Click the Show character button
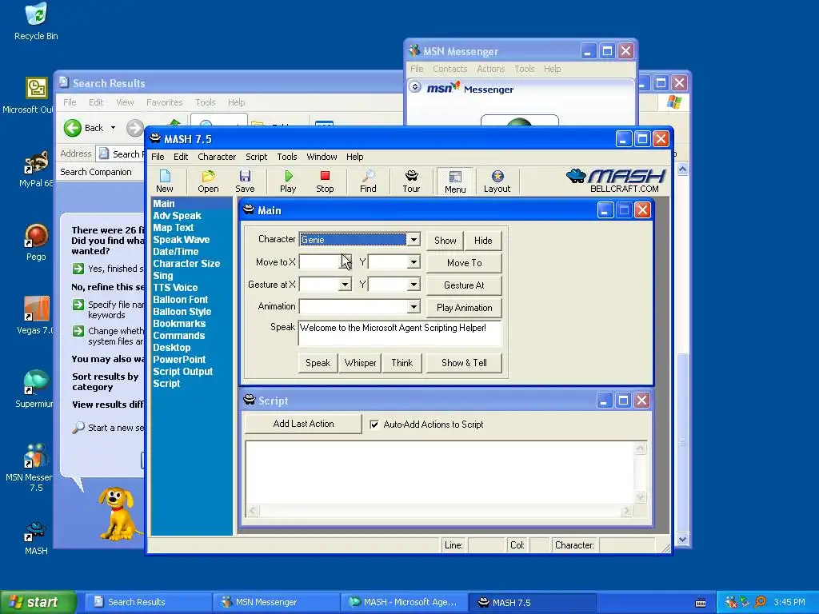 point(445,240)
